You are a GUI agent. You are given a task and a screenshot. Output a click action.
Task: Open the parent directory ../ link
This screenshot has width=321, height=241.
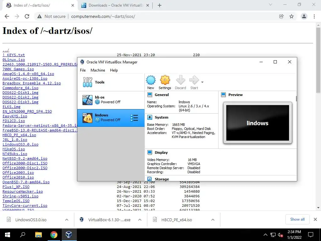(x=6, y=50)
